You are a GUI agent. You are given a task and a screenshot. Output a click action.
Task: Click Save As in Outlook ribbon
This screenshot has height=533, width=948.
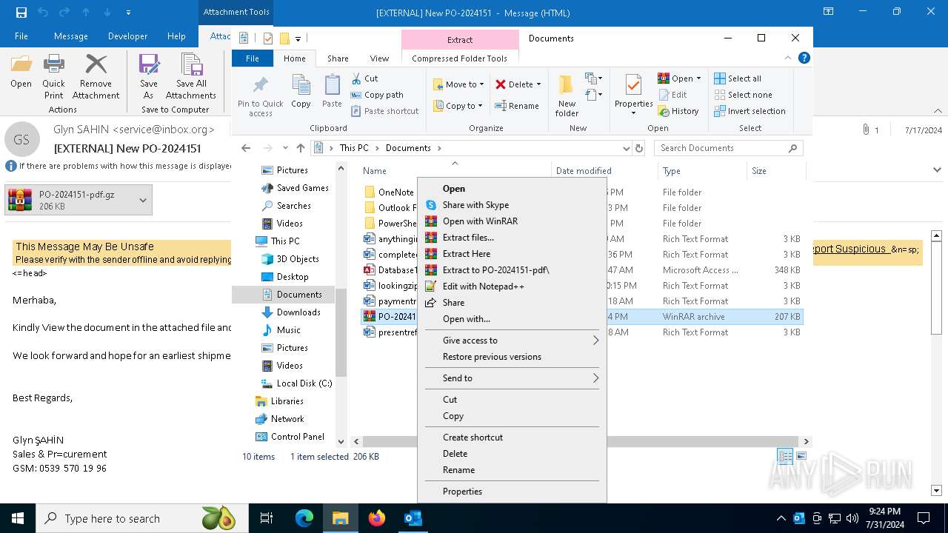tap(149, 77)
